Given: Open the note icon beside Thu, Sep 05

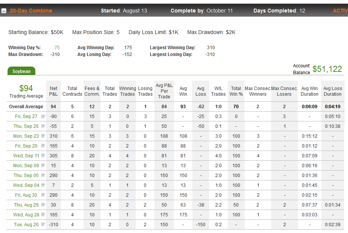Looking at the screenshot, I should [x=43, y=175].
